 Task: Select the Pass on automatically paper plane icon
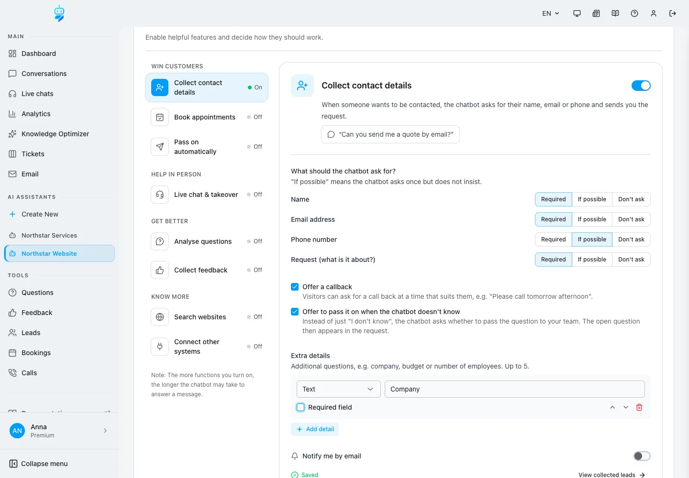(x=160, y=147)
